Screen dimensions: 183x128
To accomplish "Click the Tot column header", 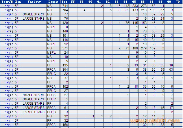I will [65, 2].
